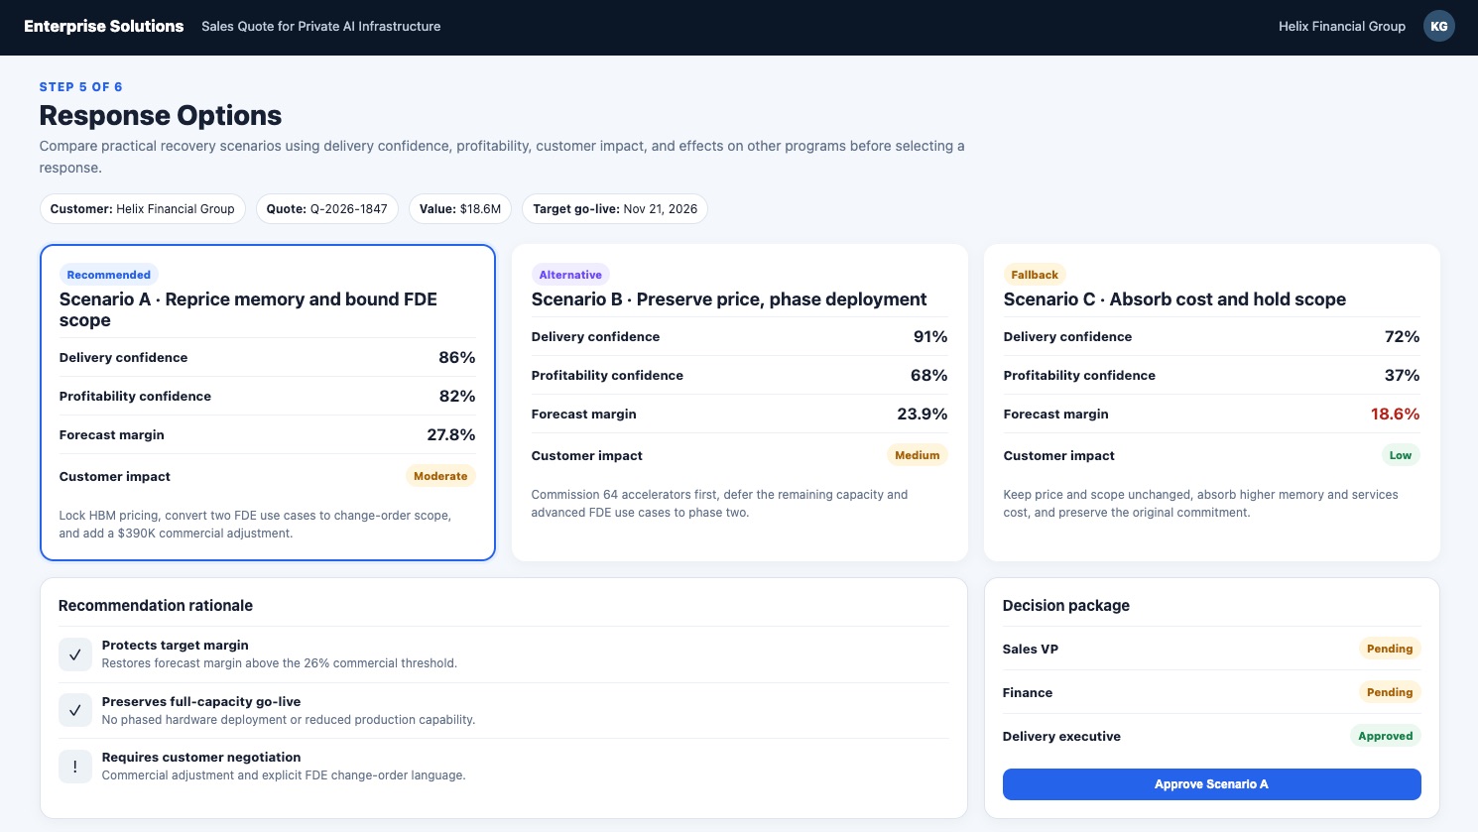Click the Protects target margin checkmark icon
Image resolution: width=1478 pixels, height=832 pixels.
[x=75, y=654]
